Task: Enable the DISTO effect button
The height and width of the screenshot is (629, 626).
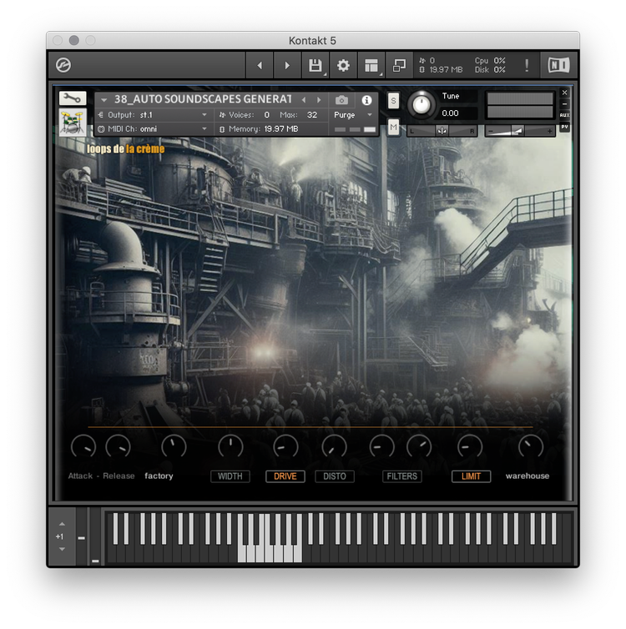Action: click(335, 476)
